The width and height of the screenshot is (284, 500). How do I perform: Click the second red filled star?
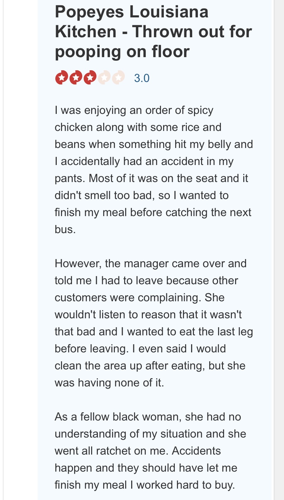(x=76, y=78)
